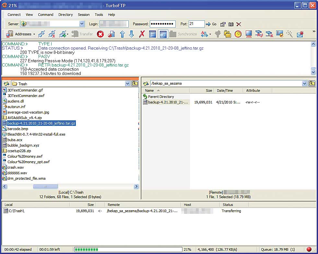
Task: Select BleachBit-0.7.4-Win32-install-full.exe file
Action: [34, 134]
